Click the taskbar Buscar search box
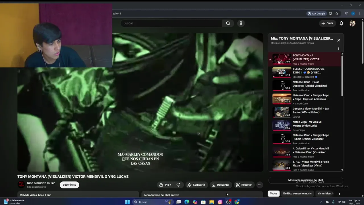 tap(153, 202)
